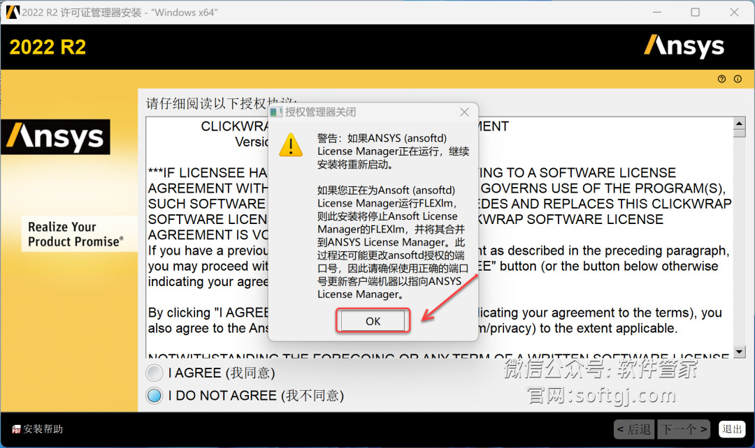The height and width of the screenshot is (448, 755).
Task: Open the help question mark icon
Action: point(721,79)
